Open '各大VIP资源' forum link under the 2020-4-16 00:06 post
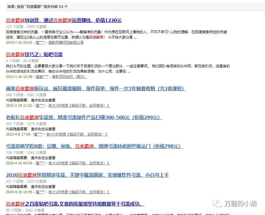The height and width of the screenshot is (215, 265). click(x=79, y=163)
